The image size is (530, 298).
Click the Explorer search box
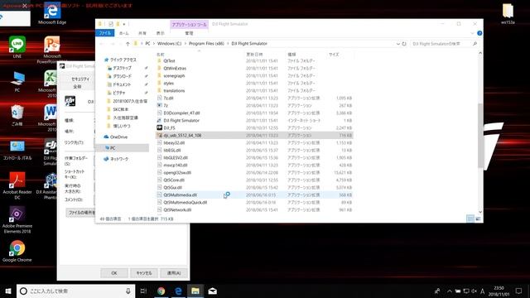click(444, 44)
